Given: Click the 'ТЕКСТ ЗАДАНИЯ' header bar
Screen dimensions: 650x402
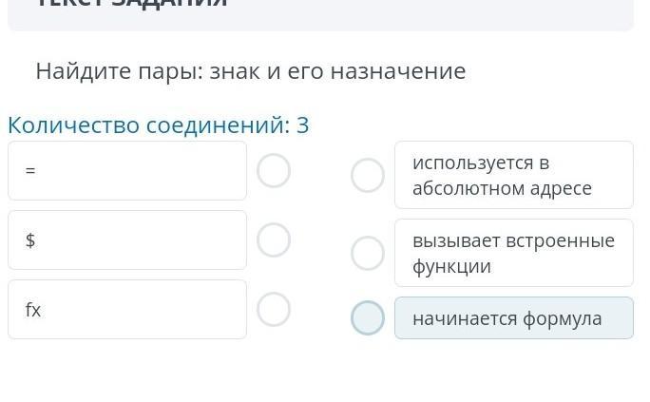Looking at the screenshot, I should [x=320, y=10].
